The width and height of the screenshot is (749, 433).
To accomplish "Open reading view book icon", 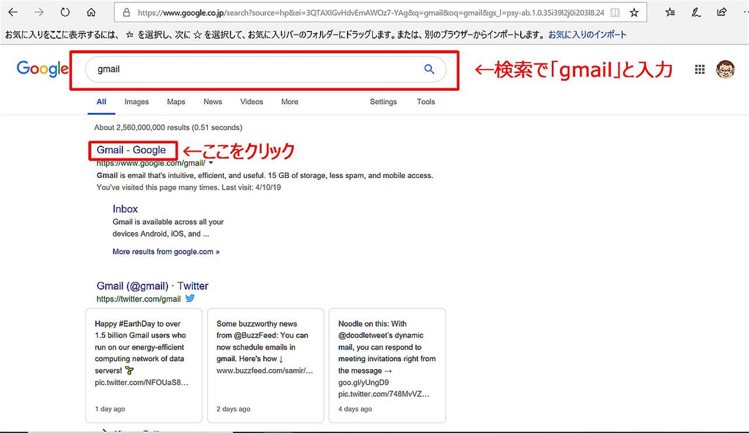I will point(615,13).
